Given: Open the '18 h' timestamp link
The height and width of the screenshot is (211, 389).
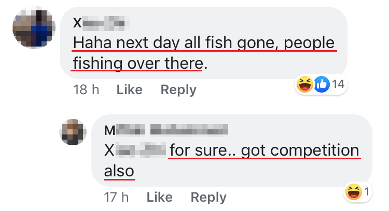Looking at the screenshot, I should click(86, 89).
